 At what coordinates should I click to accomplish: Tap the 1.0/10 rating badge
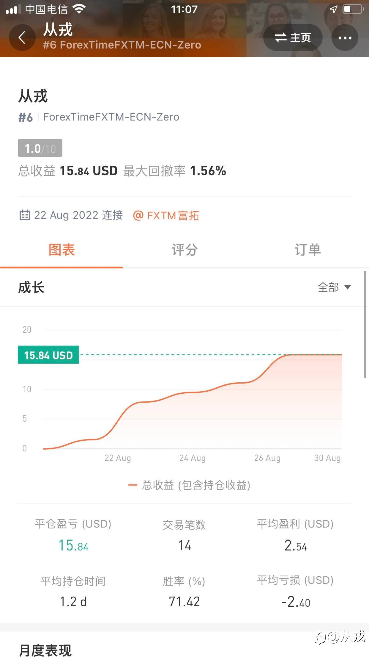(40, 148)
